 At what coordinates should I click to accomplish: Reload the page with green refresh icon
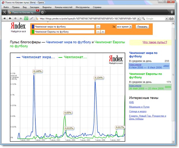(26, 18)
